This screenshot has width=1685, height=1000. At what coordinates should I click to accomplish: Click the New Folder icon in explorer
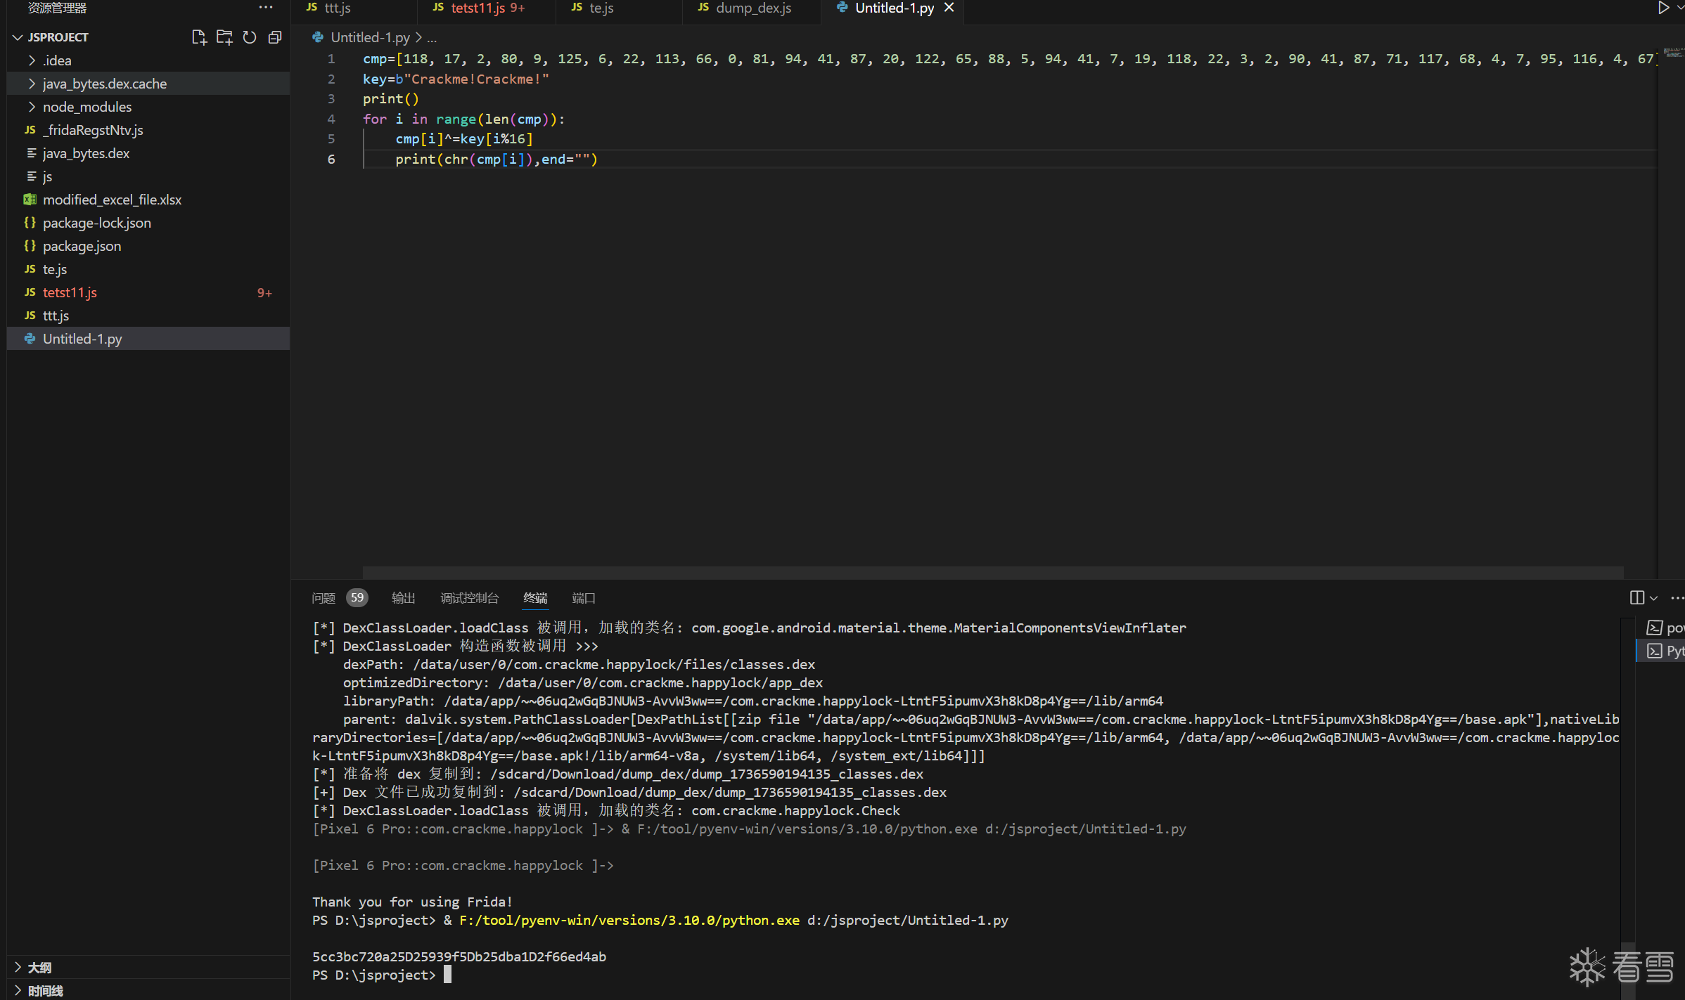(x=224, y=37)
